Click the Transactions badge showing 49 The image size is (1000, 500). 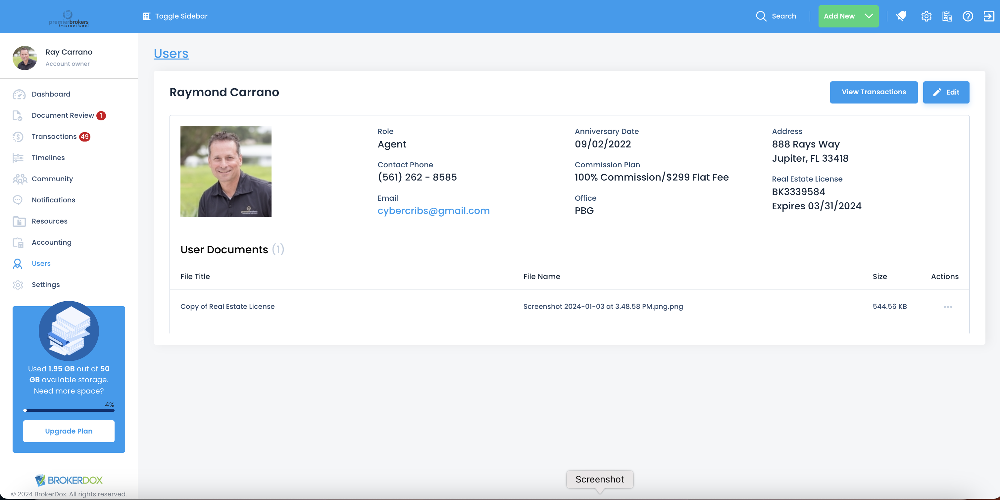pyautogui.click(x=85, y=137)
